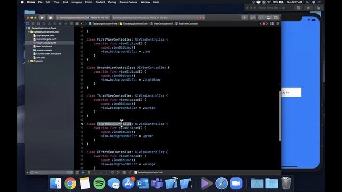The width and height of the screenshot is (342, 192).
Task: Click the editor vertical scrollbar
Action: pos(280,116)
